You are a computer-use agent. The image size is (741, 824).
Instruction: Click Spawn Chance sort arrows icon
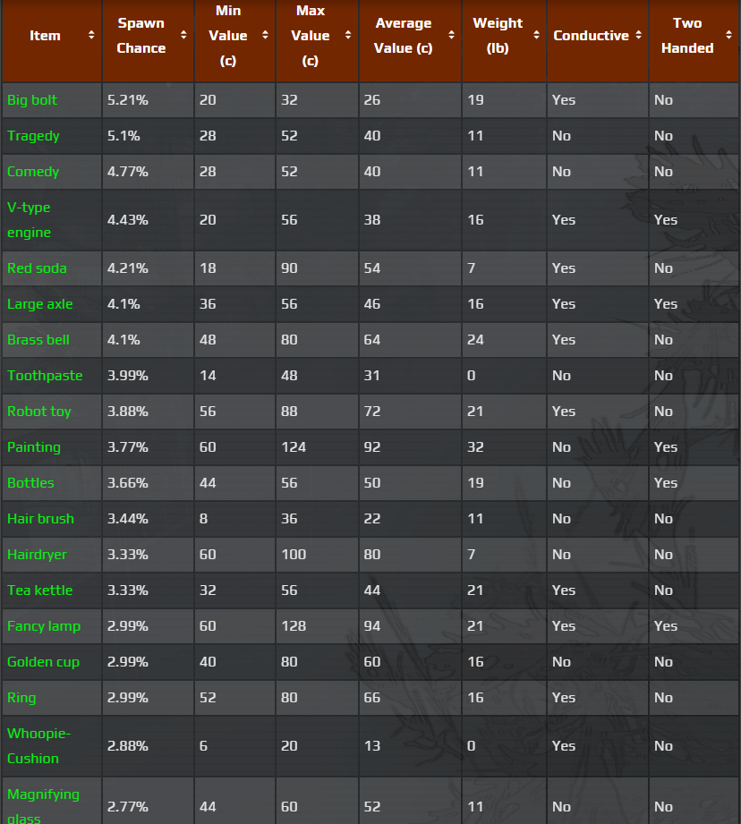point(183,36)
